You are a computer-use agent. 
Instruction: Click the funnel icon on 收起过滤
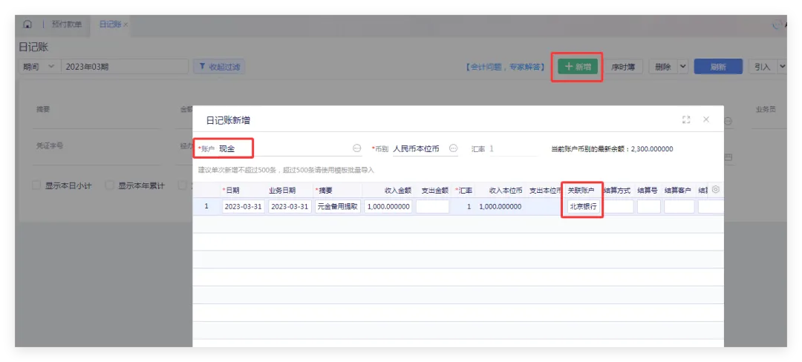click(x=203, y=66)
